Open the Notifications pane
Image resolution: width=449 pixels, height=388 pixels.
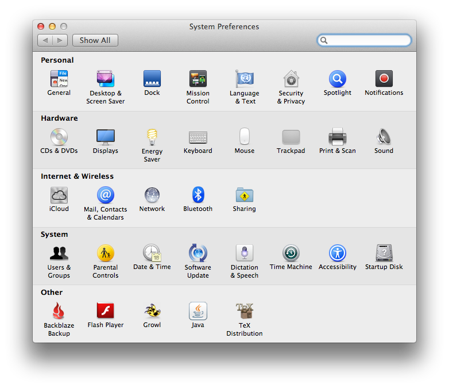click(x=384, y=79)
